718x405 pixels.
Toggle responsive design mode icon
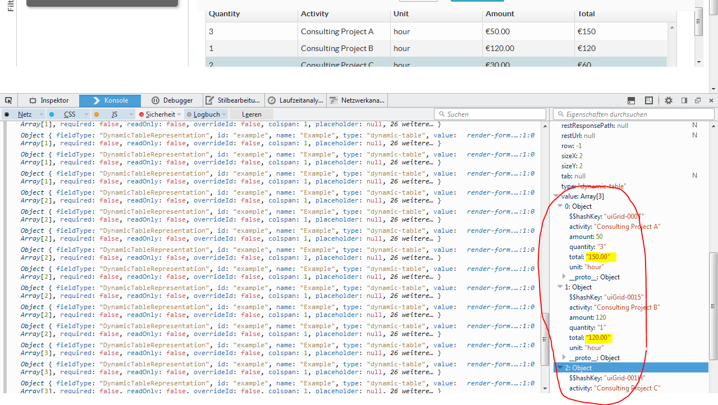point(649,100)
